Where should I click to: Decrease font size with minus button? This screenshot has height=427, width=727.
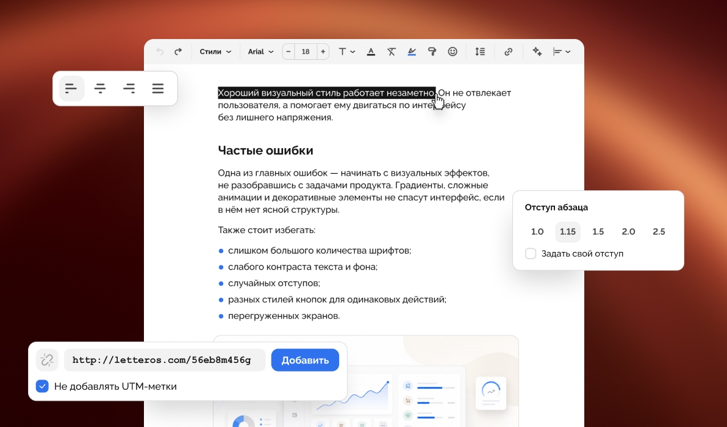point(288,52)
